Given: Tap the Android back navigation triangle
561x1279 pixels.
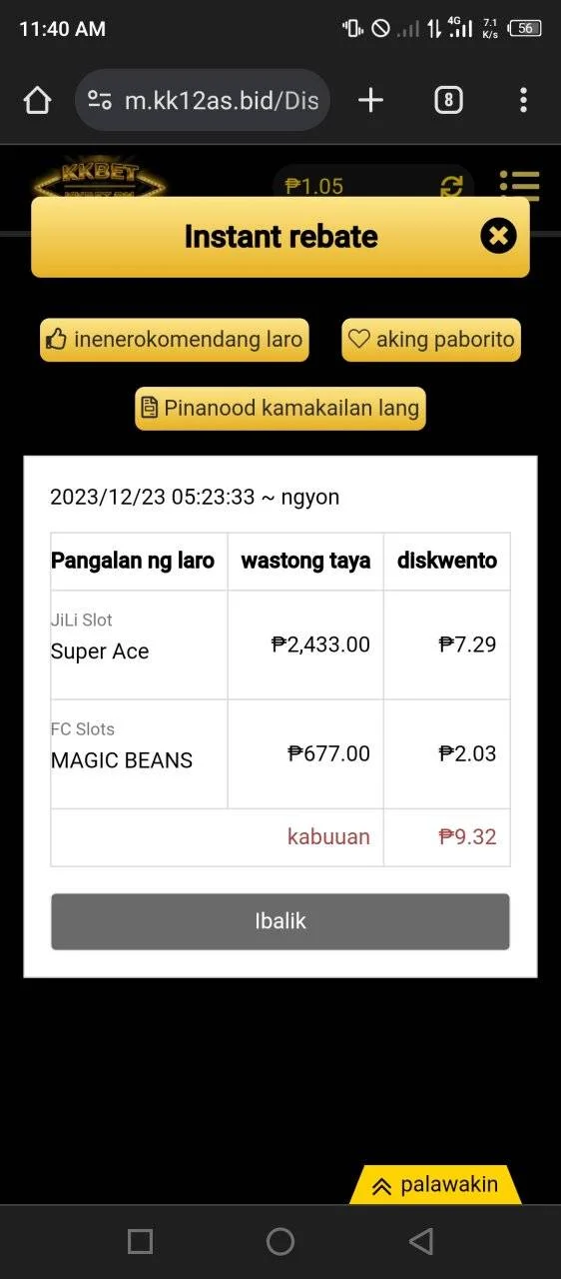Looking at the screenshot, I should coord(421,1241).
